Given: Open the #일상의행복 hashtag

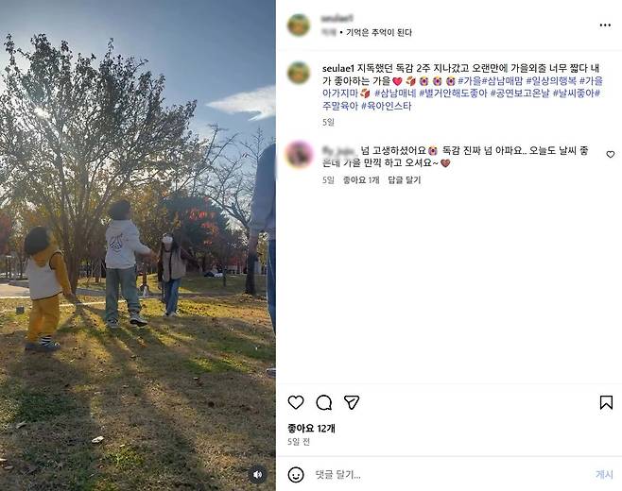Looking at the screenshot, I should pyautogui.click(x=551, y=81).
